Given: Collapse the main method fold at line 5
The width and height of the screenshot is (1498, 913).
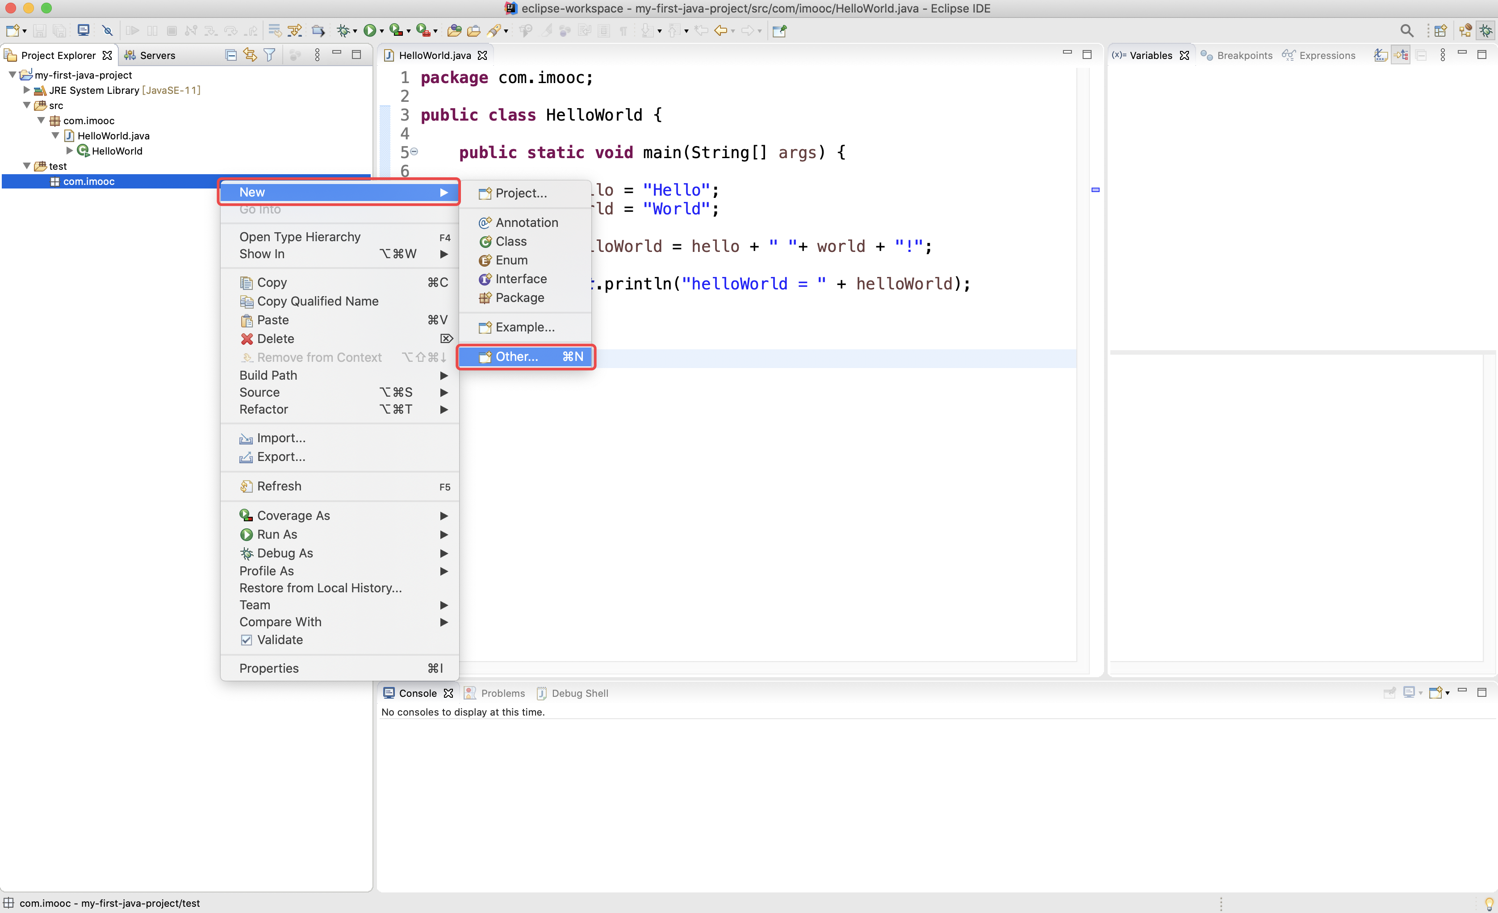Looking at the screenshot, I should coord(414,151).
